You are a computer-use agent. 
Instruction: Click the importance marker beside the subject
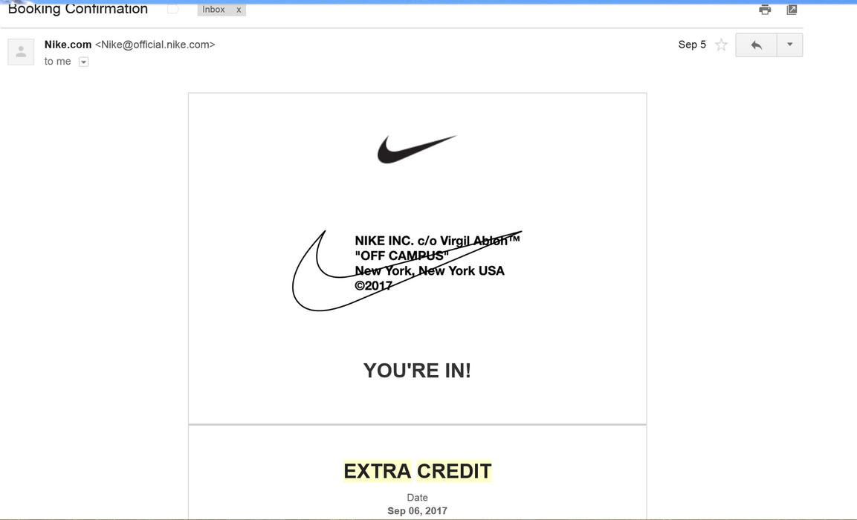[172, 9]
